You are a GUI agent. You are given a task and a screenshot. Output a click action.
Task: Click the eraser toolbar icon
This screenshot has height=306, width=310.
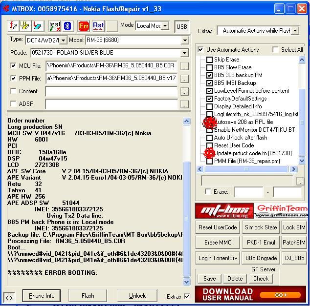38,26
